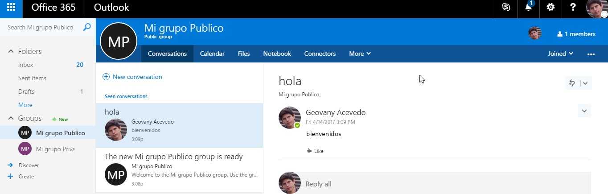Image resolution: width=608 pixels, height=194 pixels.
Task: Click Office 365 title
Action: (53, 8)
